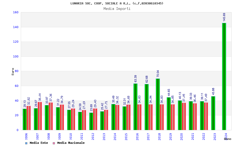Select the red 2012 bar labeled 29.43
The image size is (234, 156).
coord(95,119)
